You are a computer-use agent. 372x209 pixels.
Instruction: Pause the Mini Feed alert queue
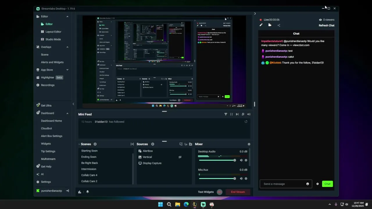[x=231, y=114]
